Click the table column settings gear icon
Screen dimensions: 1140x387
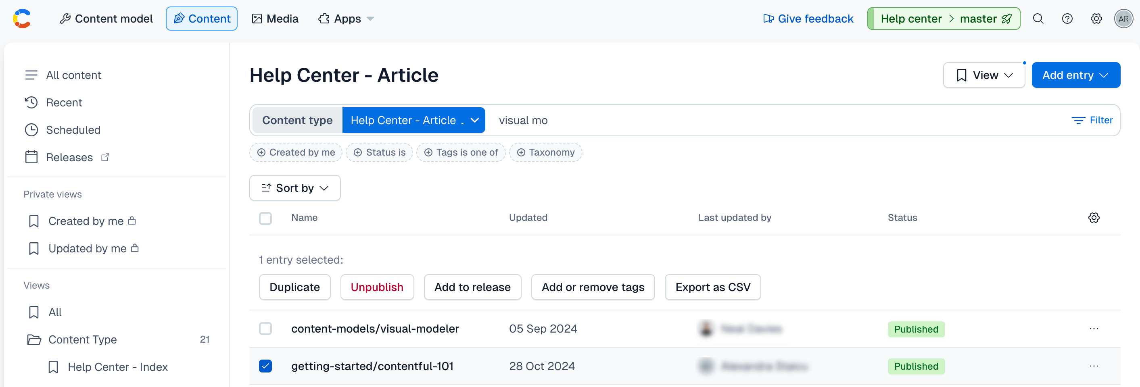point(1094,218)
